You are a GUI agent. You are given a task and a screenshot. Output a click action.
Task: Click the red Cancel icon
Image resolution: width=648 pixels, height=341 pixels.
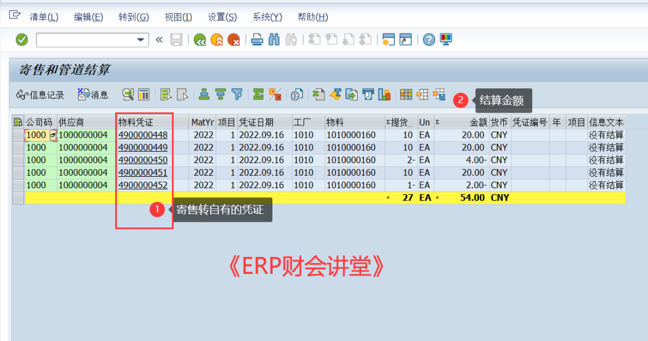point(233,40)
